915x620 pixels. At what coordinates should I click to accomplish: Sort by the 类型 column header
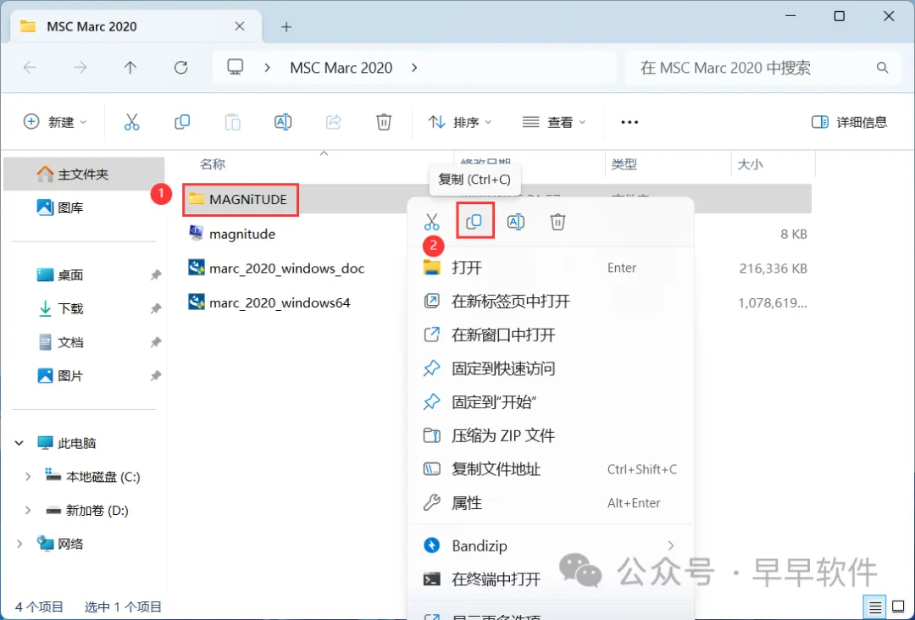point(624,164)
